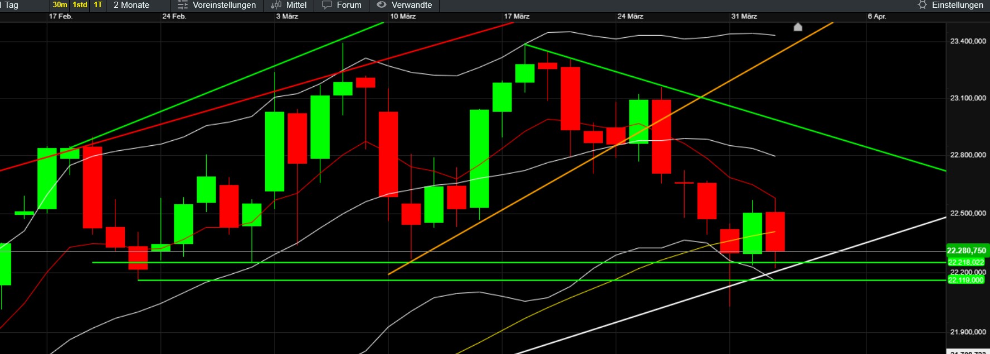Click the current price label 22.280,750
This screenshot has height=354, width=990.
point(967,251)
